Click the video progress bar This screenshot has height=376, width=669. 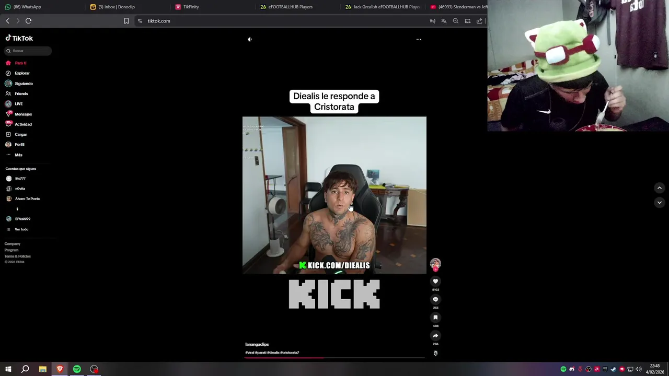coord(334,358)
